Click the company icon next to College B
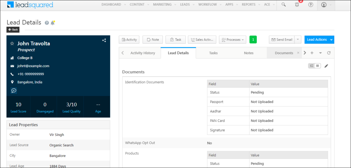The width and height of the screenshot is (351, 168). click(12, 58)
